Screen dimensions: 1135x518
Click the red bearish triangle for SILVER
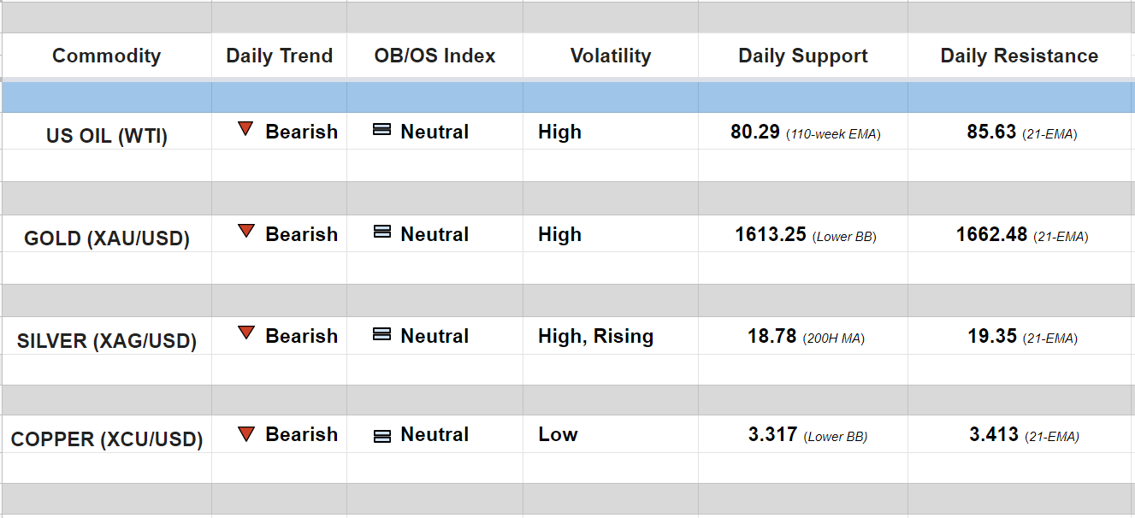245,333
